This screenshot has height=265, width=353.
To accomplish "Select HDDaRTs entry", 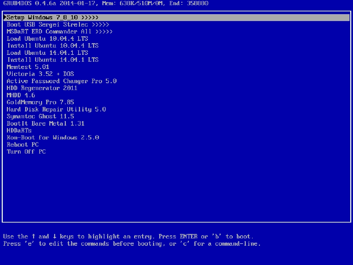I will [x=19, y=130].
